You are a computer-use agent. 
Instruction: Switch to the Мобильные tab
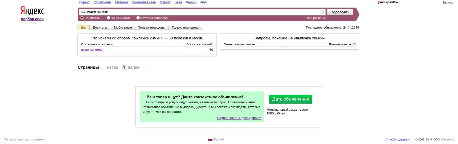(x=123, y=28)
